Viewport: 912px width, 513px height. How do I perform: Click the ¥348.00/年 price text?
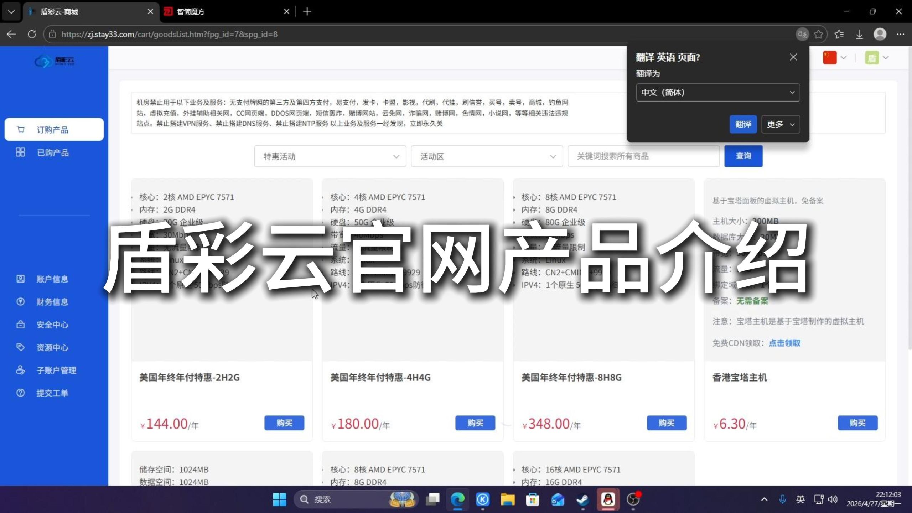[x=551, y=424]
